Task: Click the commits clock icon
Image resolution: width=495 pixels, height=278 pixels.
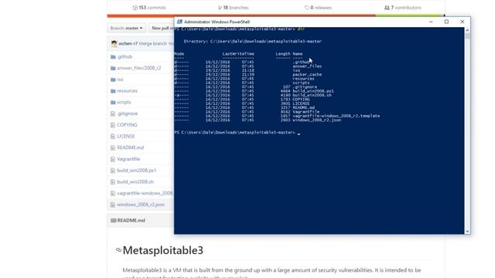Action: click(x=135, y=8)
